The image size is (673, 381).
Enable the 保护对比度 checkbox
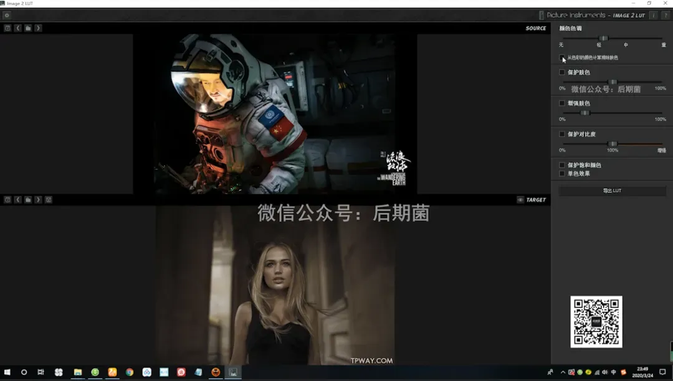coord(562,134)
